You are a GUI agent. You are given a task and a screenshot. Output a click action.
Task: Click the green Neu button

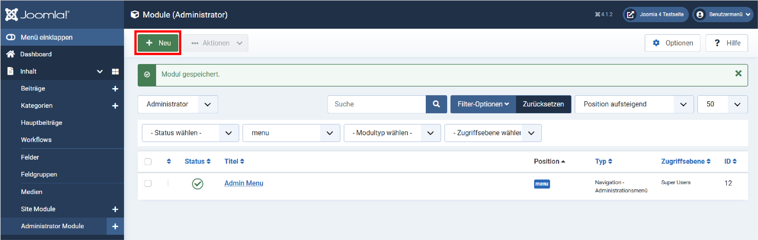158,43
